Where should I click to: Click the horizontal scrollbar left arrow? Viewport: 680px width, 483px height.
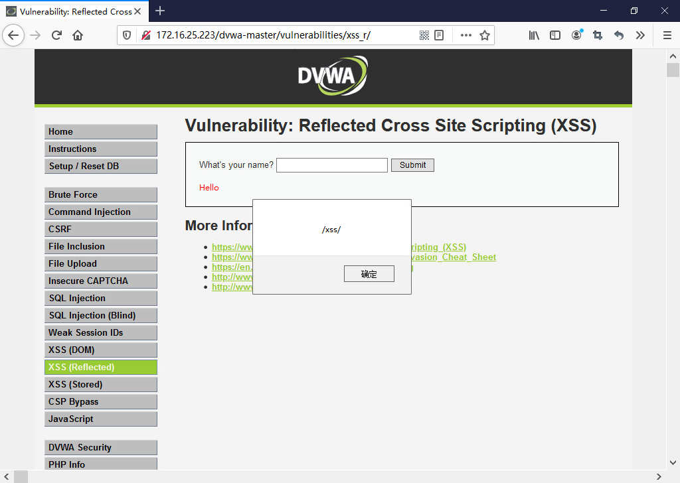coord(7,476)
